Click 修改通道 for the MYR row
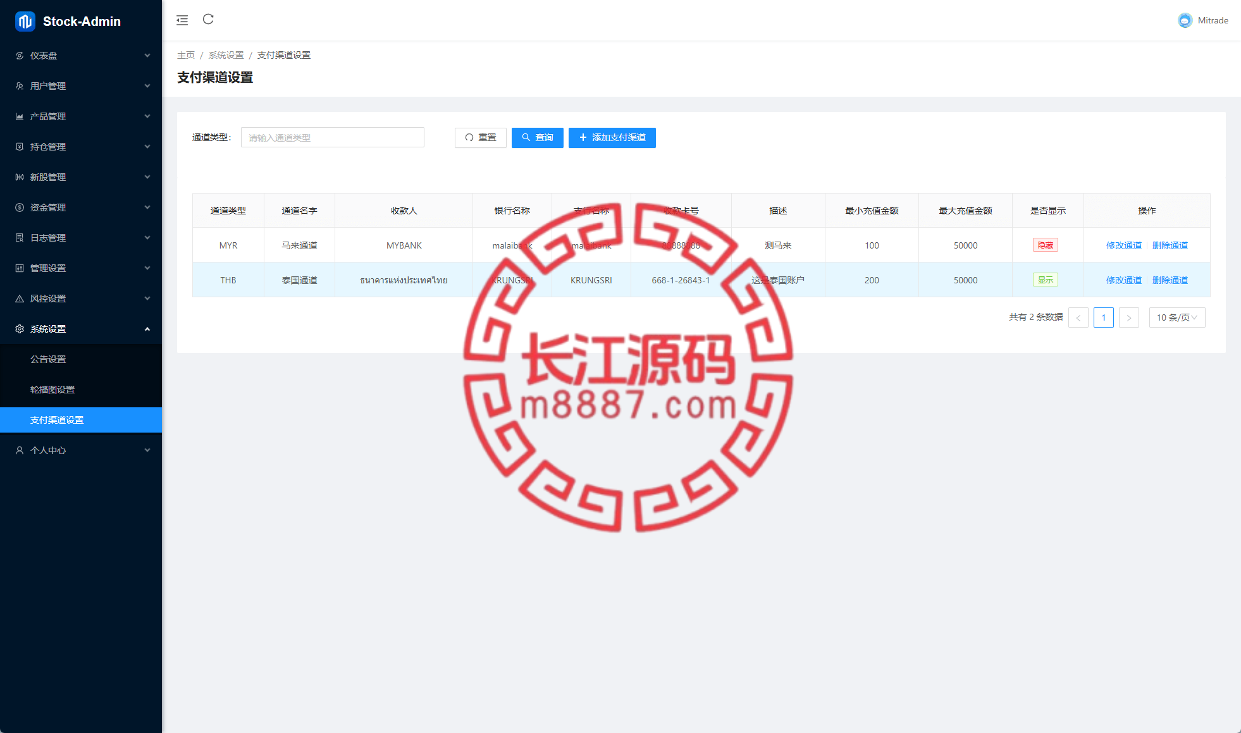The height and width of the screenshot is (733, 1241). [1123, 245]
